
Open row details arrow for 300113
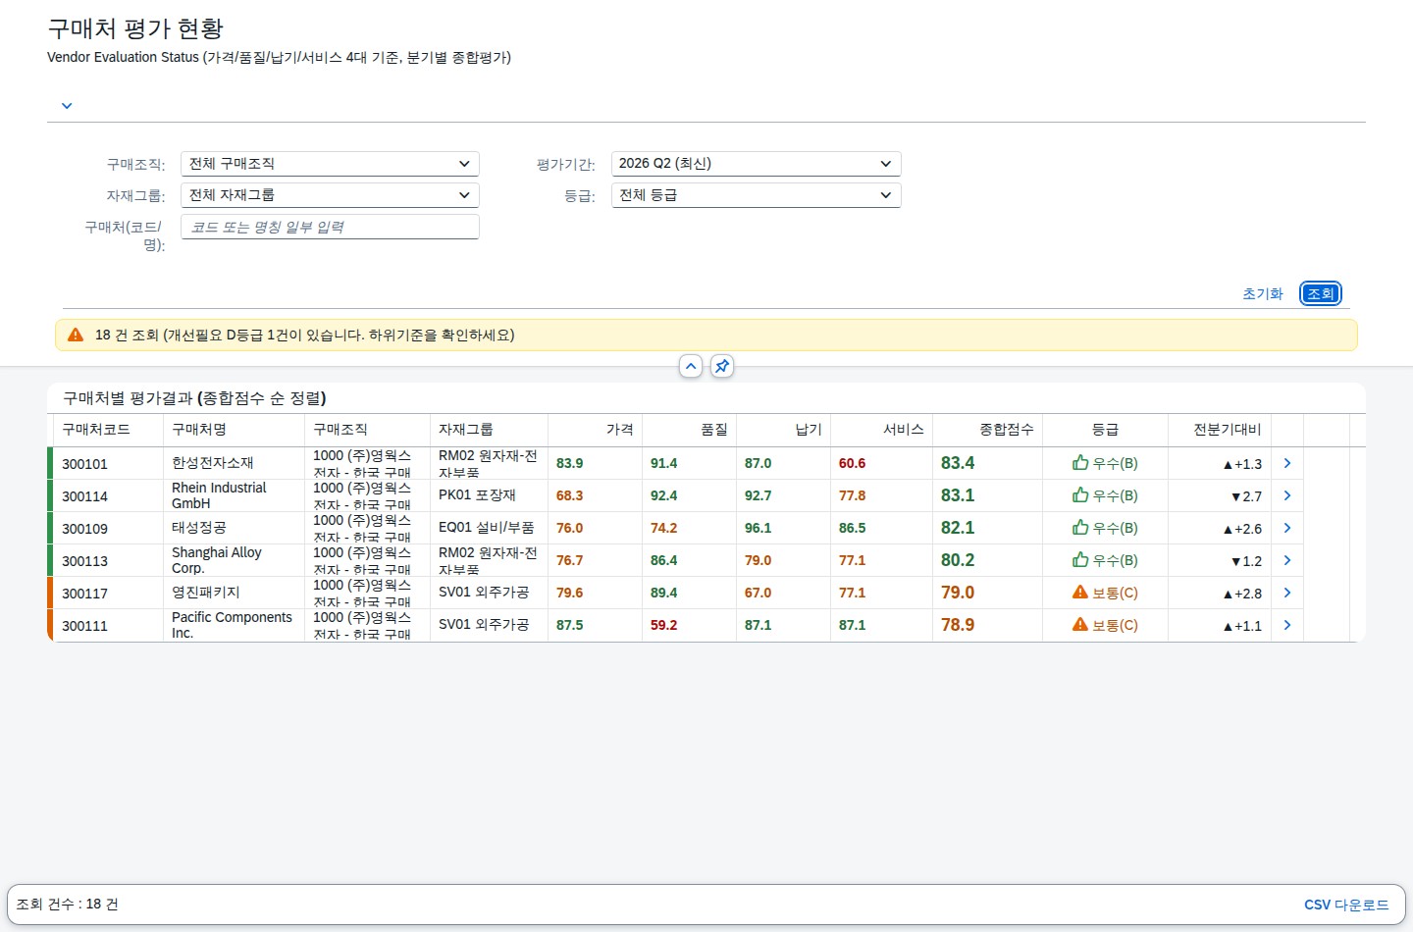(x=1287, y=560)
